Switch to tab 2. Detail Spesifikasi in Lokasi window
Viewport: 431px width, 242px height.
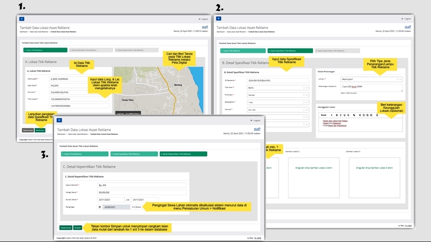click(91, 50)
